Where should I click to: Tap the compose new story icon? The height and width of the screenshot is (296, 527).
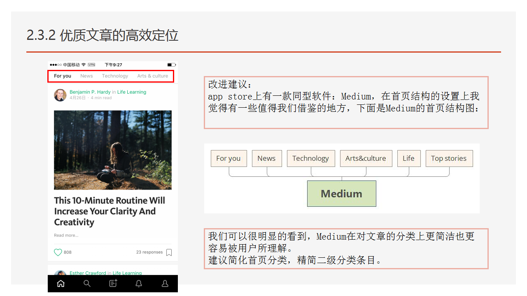pyautogui.click(x=113, y=283)
